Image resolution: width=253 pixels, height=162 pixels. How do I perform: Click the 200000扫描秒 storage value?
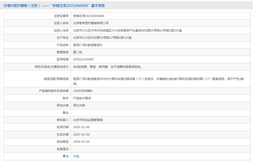pyautogui.click(x=83, y=91)
